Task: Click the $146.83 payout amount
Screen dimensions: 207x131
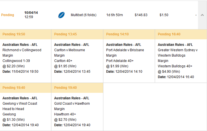Action: pos(141,15)
